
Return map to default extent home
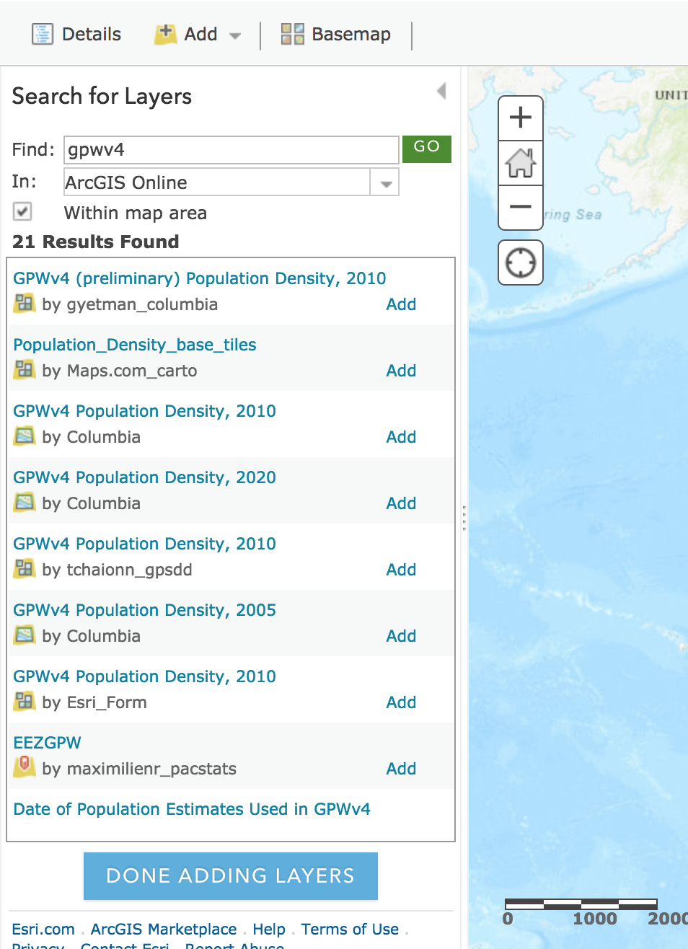(521, 163)
